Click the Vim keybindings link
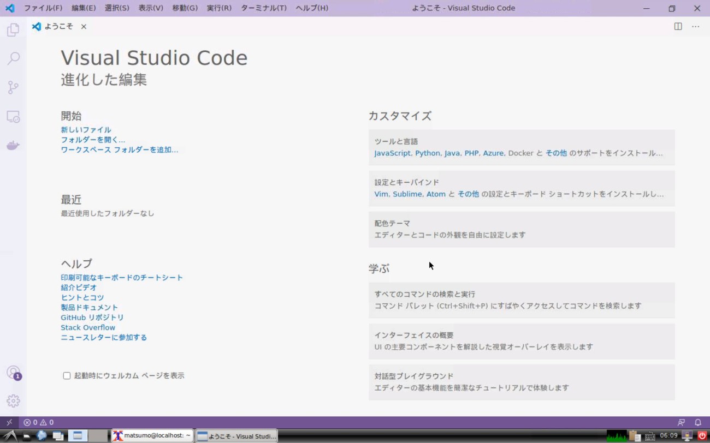This screenshot has width=710, height=443. [x=381, y=194]
